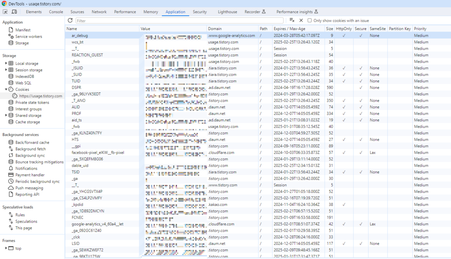Switch to the Elements tab
Viewport: 451px width, 259px height.
[34, 12]
